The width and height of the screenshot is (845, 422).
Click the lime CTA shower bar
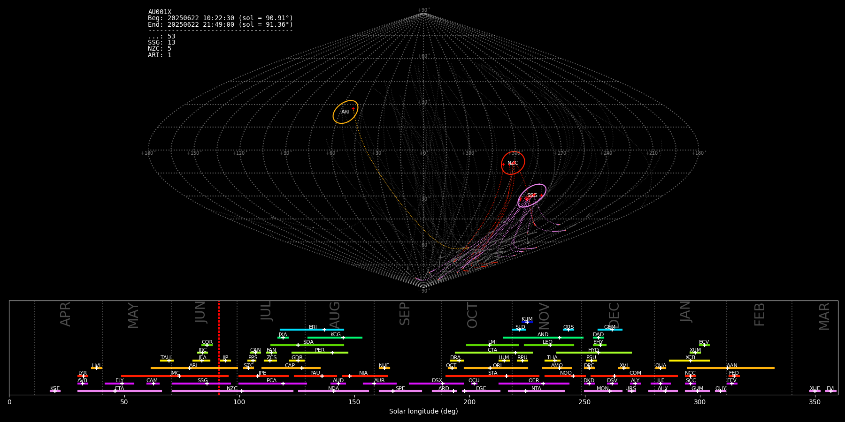494,353
